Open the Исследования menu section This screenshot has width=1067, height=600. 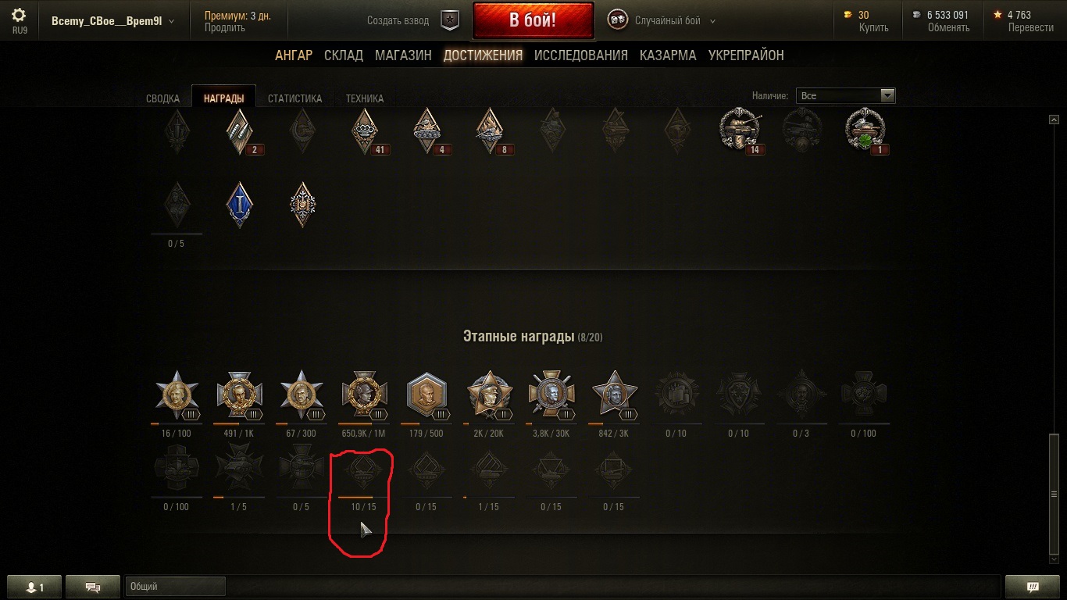(581, 55)
